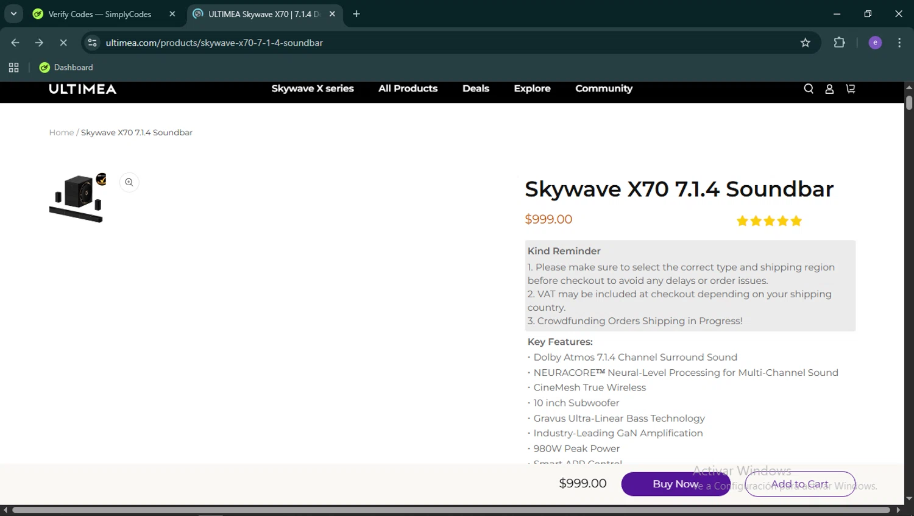Viewport: 914px width, 516px height.
Task: Go forward in browser history
Action: click(39, 43)
